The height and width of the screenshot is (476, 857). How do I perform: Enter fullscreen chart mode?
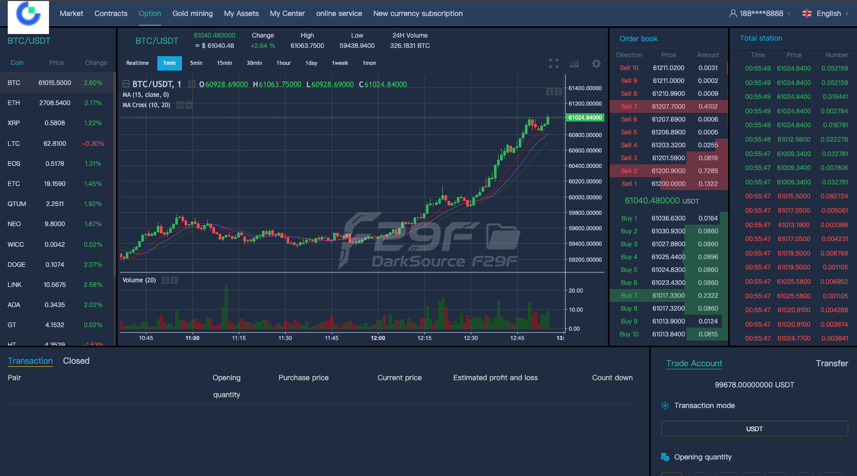tap(553, 63)
